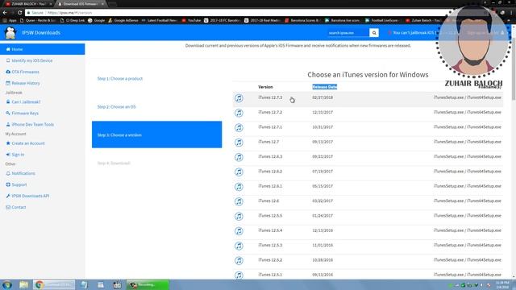Open Apps bookmarks shortcut
The width and height of the screenshot is (516, 290).
(x=10, y=20)
